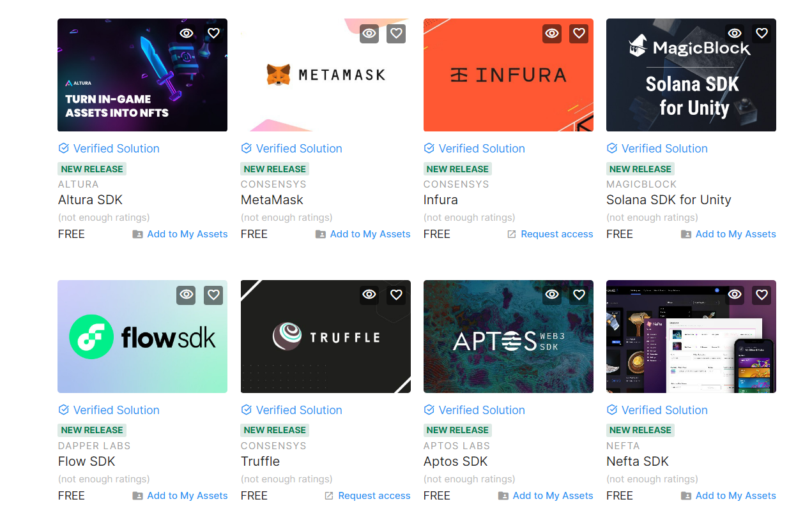Open the MagicBlock Solana SDK thumbnail
This screenshot has height=527, width=789.
click(x=691, y=75)
